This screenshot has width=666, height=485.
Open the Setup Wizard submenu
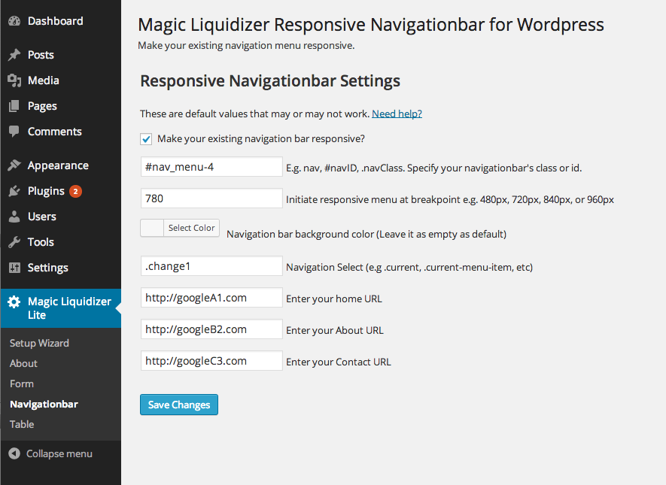[x=39, y=343]
